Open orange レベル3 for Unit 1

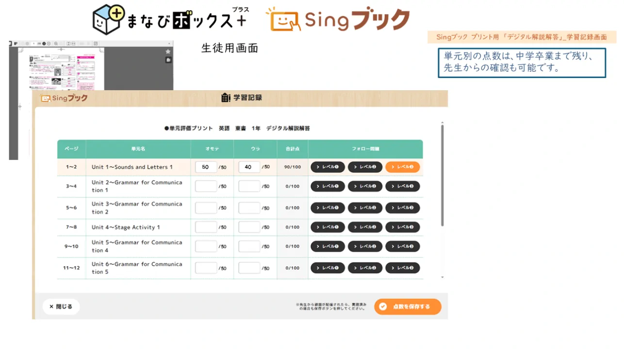tap(402, 167)
